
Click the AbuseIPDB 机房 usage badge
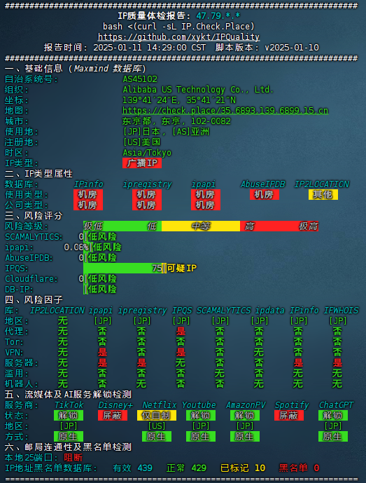[x=265, y=194]
